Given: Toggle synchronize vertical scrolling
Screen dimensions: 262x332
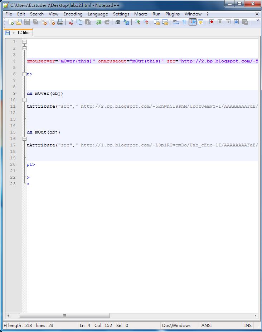Looking at the screenshot, I should (x=156, y=22).
